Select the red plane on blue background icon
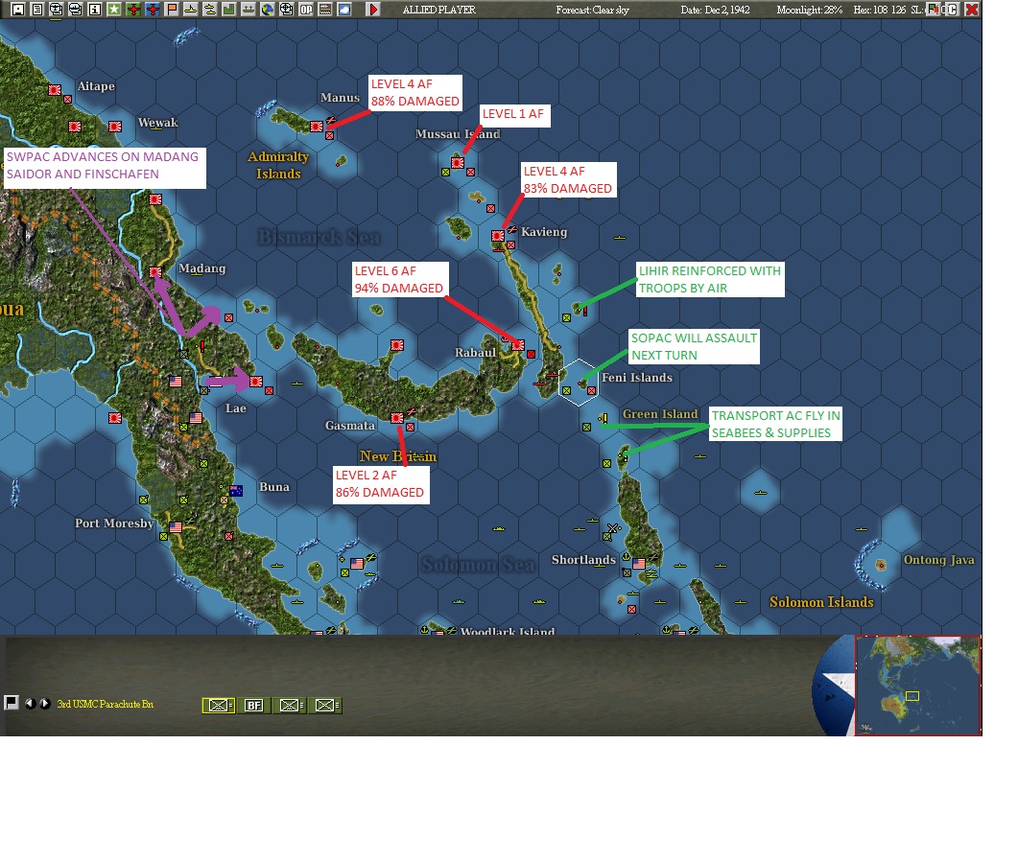The width and height of the screenshot is (1018, 861). coord(153,9)
